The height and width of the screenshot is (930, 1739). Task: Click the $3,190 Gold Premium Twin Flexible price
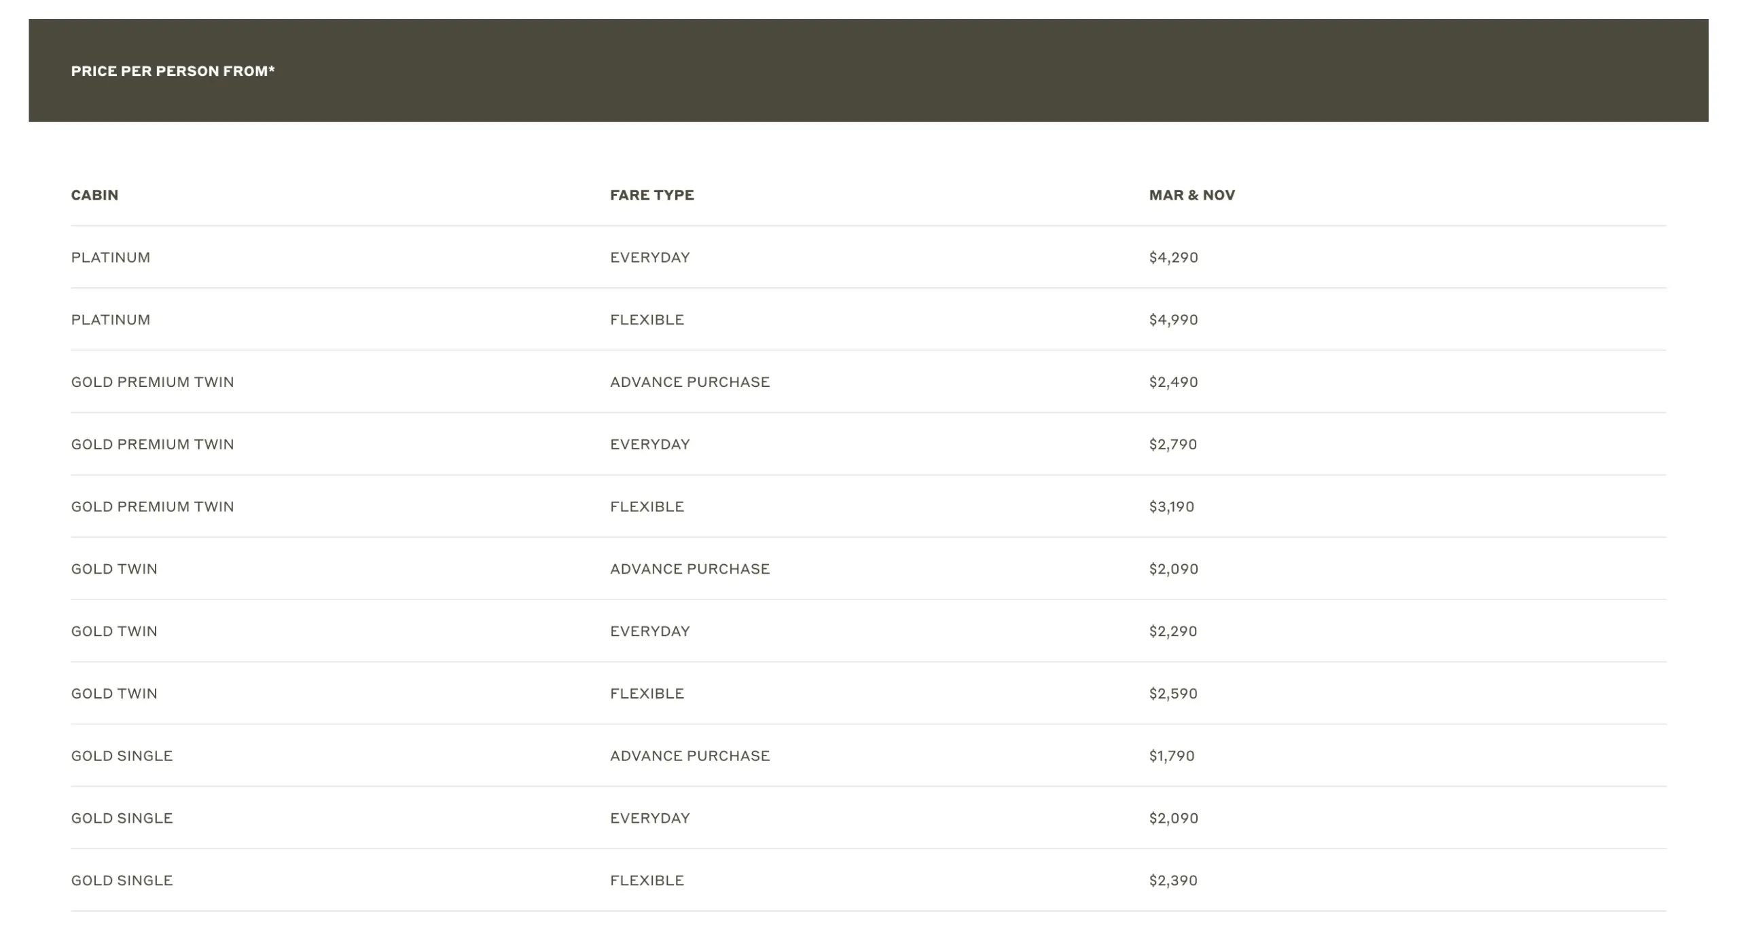click(x=1171, y=507)
